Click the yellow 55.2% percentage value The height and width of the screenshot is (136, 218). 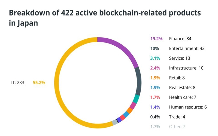39,83
